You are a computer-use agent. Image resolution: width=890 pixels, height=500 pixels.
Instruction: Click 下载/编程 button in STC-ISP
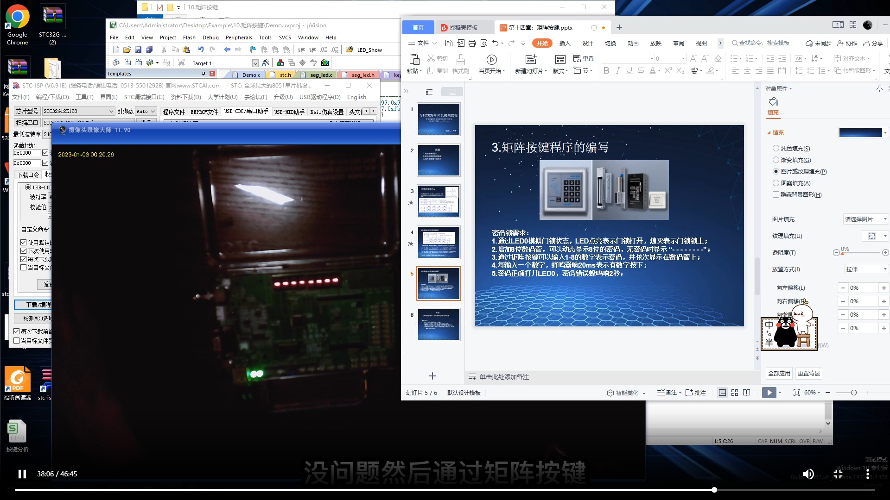[33, 305]
